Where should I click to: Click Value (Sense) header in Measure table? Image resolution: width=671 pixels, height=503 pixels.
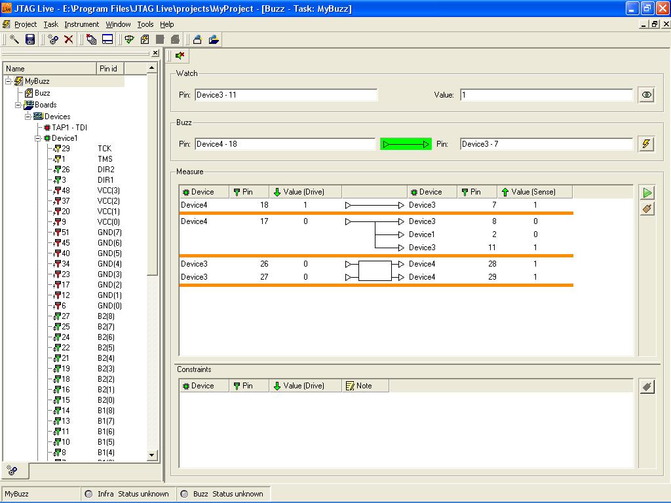click(x=534, y=192)
